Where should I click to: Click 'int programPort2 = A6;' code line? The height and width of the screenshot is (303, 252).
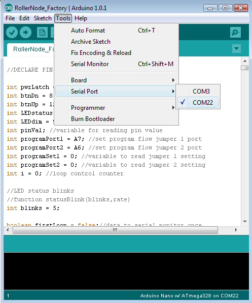(104, 147)
